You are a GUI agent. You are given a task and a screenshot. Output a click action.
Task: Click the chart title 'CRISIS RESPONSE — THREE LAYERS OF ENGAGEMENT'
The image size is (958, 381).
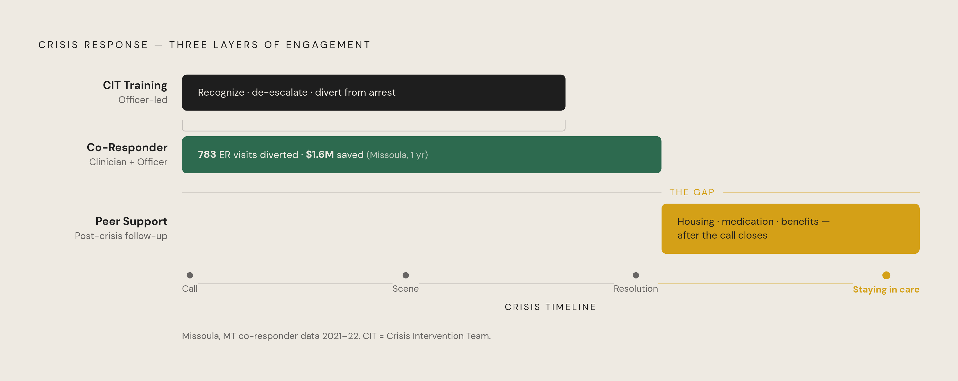[x=205, y=45]
